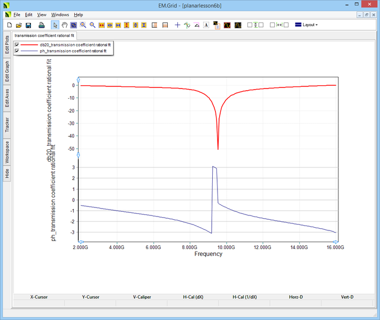Open the Layout dropdown
Image resolution: width=380 pixels, height=320 pixels.
[306, 25]
